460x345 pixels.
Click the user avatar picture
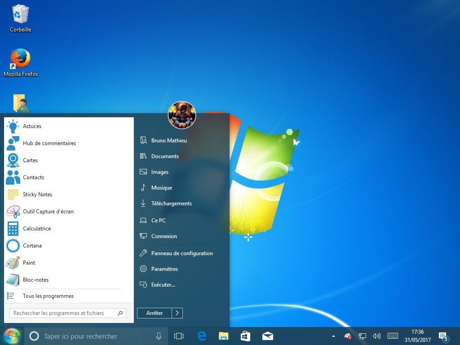pyautogui.click(x=182, y=115)
